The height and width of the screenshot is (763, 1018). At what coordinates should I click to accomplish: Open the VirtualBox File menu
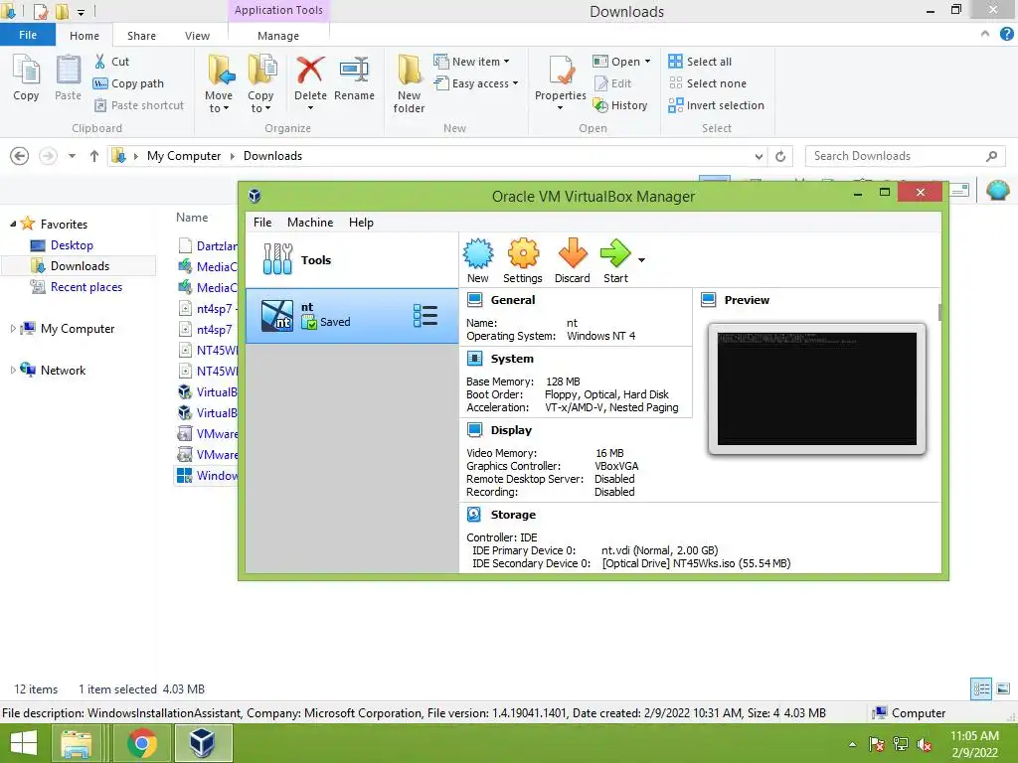[262, 223]
